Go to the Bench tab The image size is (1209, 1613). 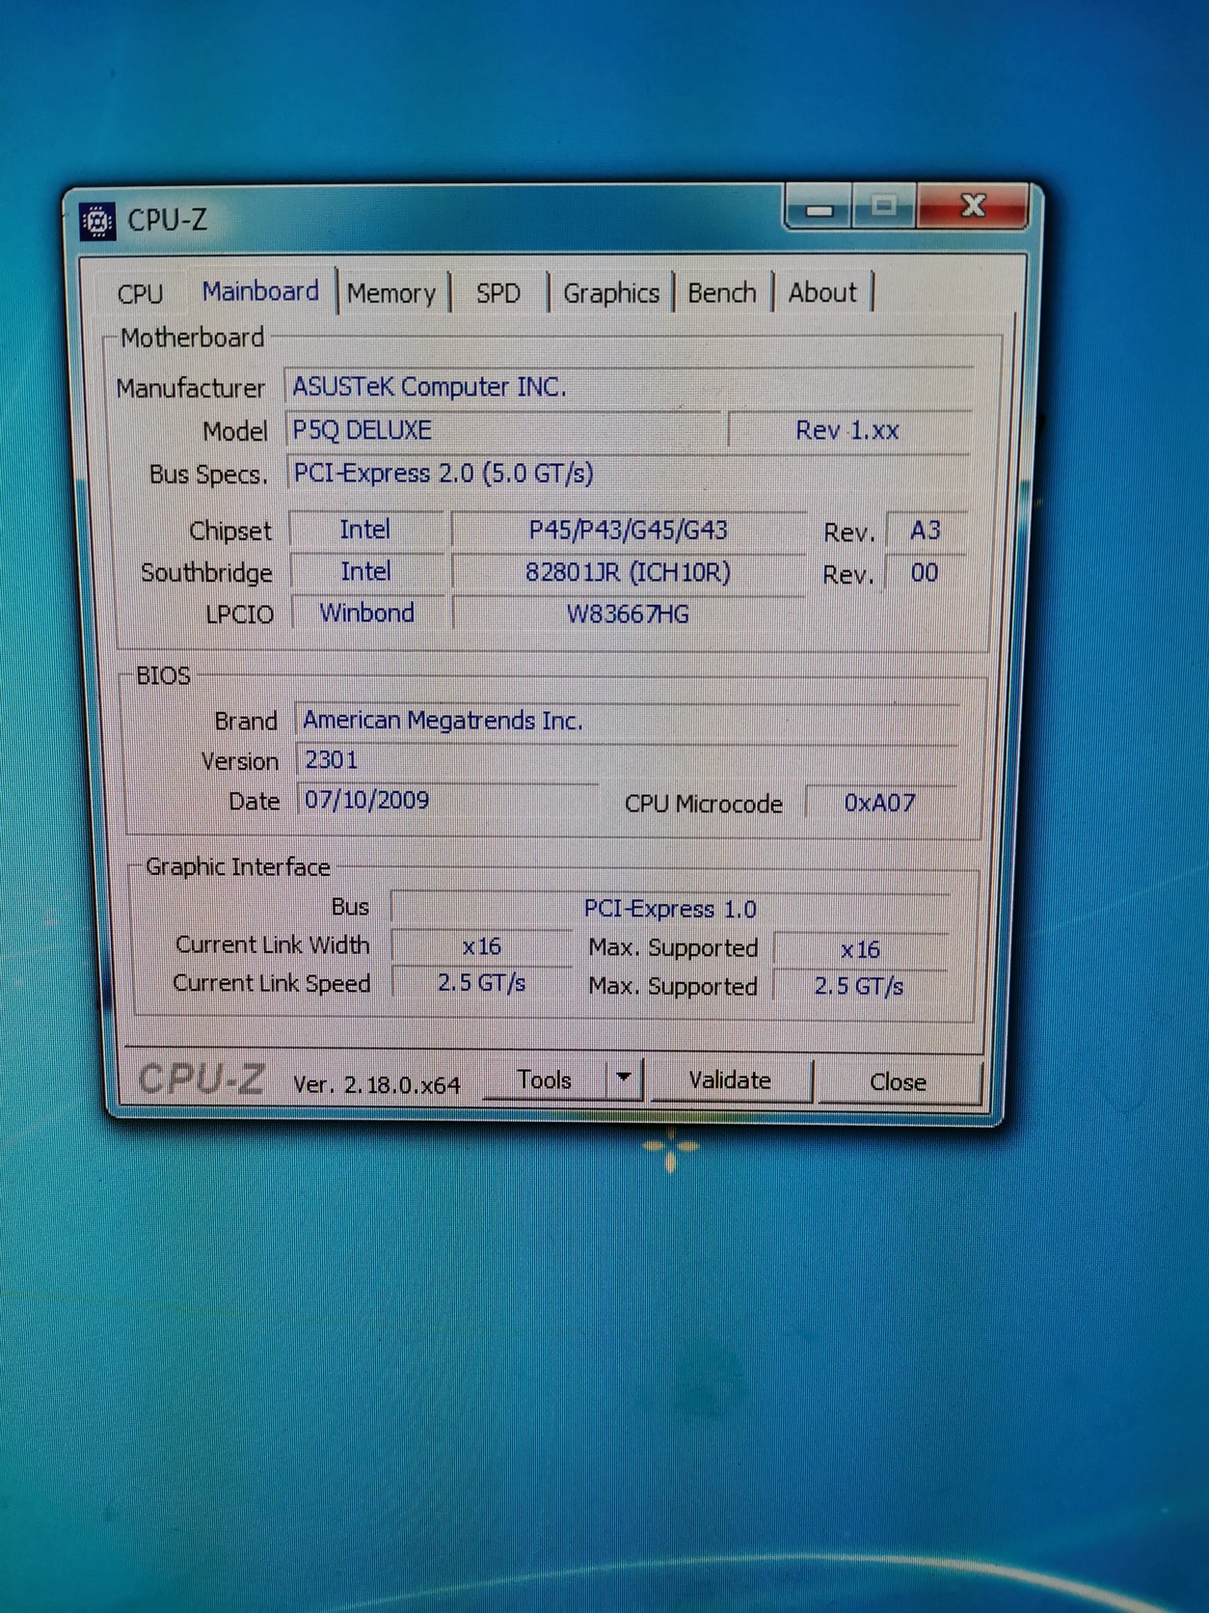point(722,293)
